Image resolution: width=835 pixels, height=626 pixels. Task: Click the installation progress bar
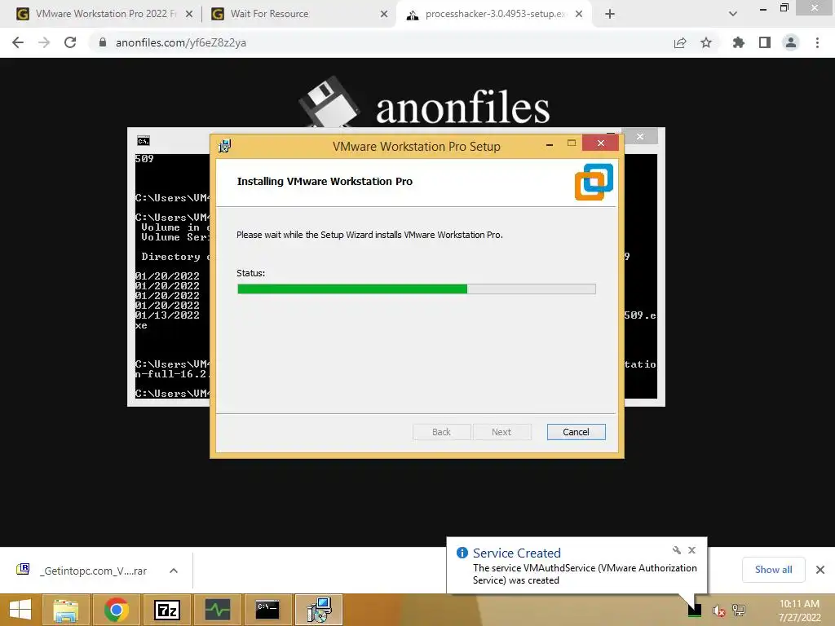click(x=417, y=289)
